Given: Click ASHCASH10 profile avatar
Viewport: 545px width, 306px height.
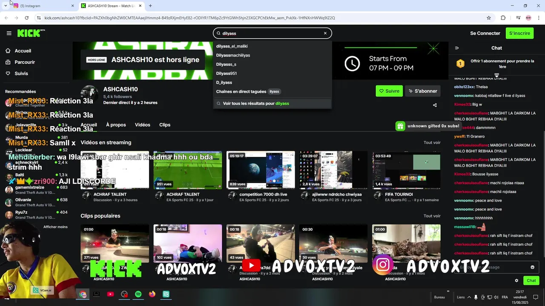Looking at the screenshot, I should pos(89,94).
